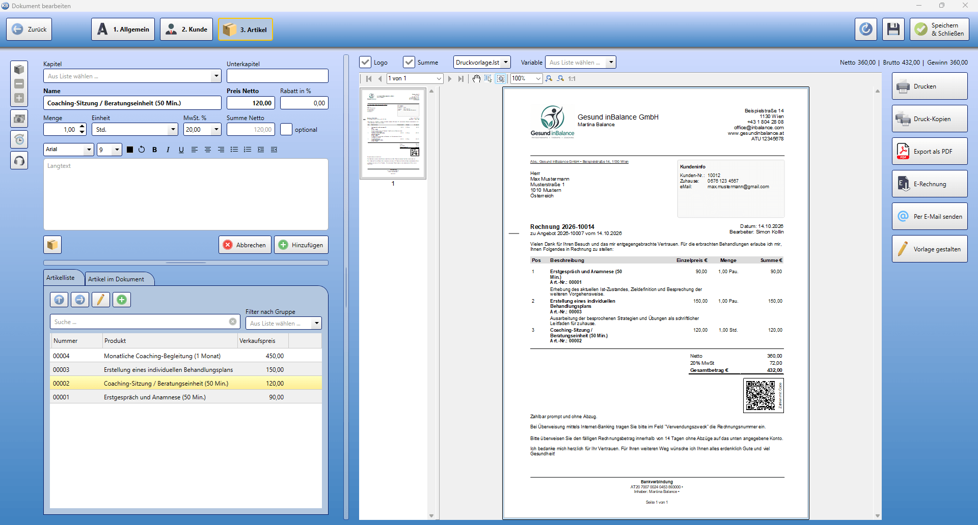Toggle the Logo checkbox

pos(365,62)
